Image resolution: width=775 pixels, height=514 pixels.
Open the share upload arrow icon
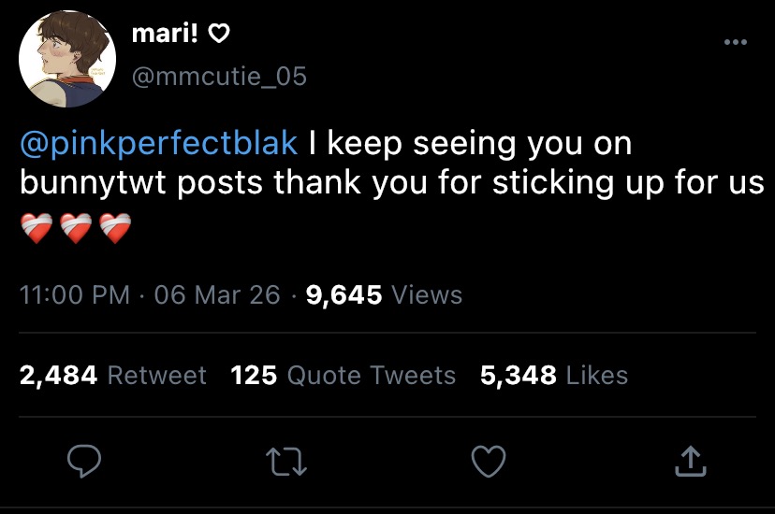click(689, 458)
